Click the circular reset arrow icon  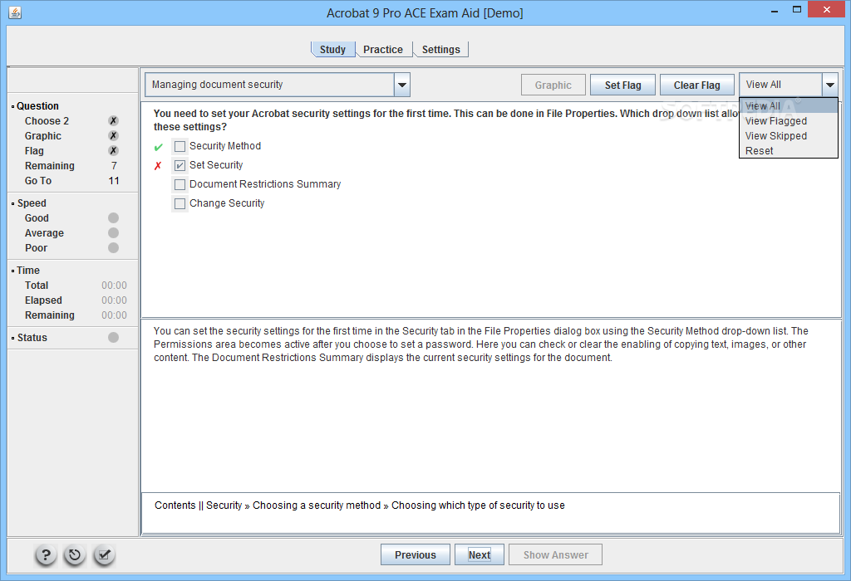point(75,555)
